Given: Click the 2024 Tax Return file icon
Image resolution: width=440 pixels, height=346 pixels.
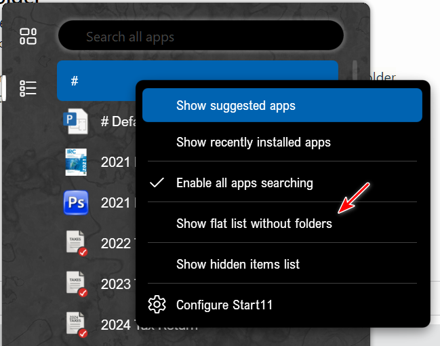Looking at the screenshot, I should (76, 324).
